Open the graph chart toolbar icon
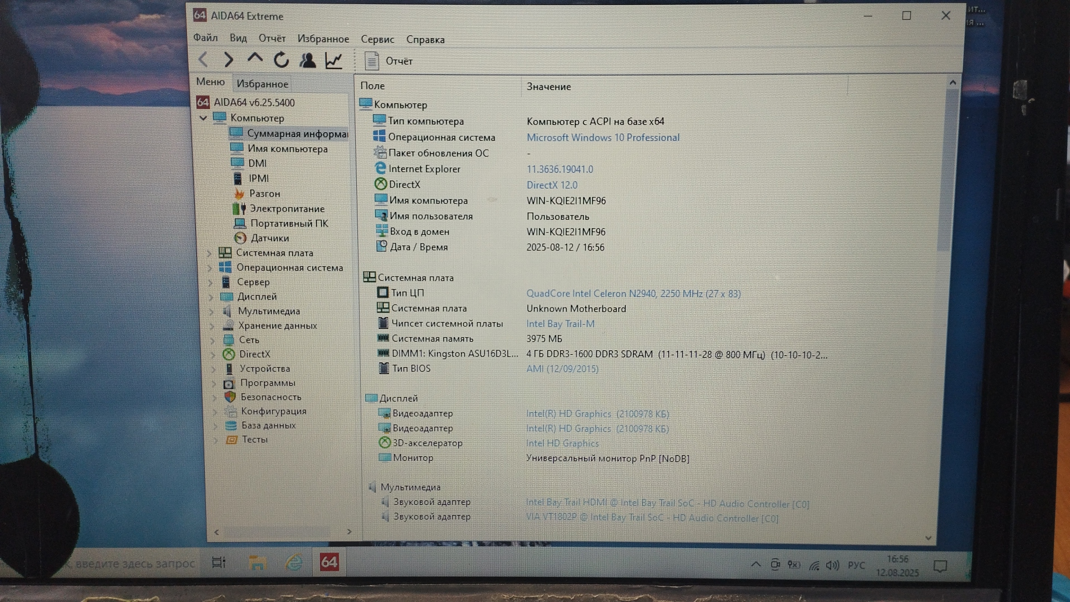This screenshot has width=1070, height=602. pyautogui.click(x=333, y=60)
